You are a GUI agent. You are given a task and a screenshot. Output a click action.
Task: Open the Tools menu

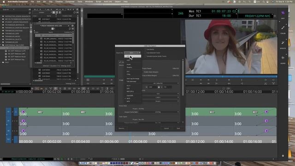[x=80, y=2]
